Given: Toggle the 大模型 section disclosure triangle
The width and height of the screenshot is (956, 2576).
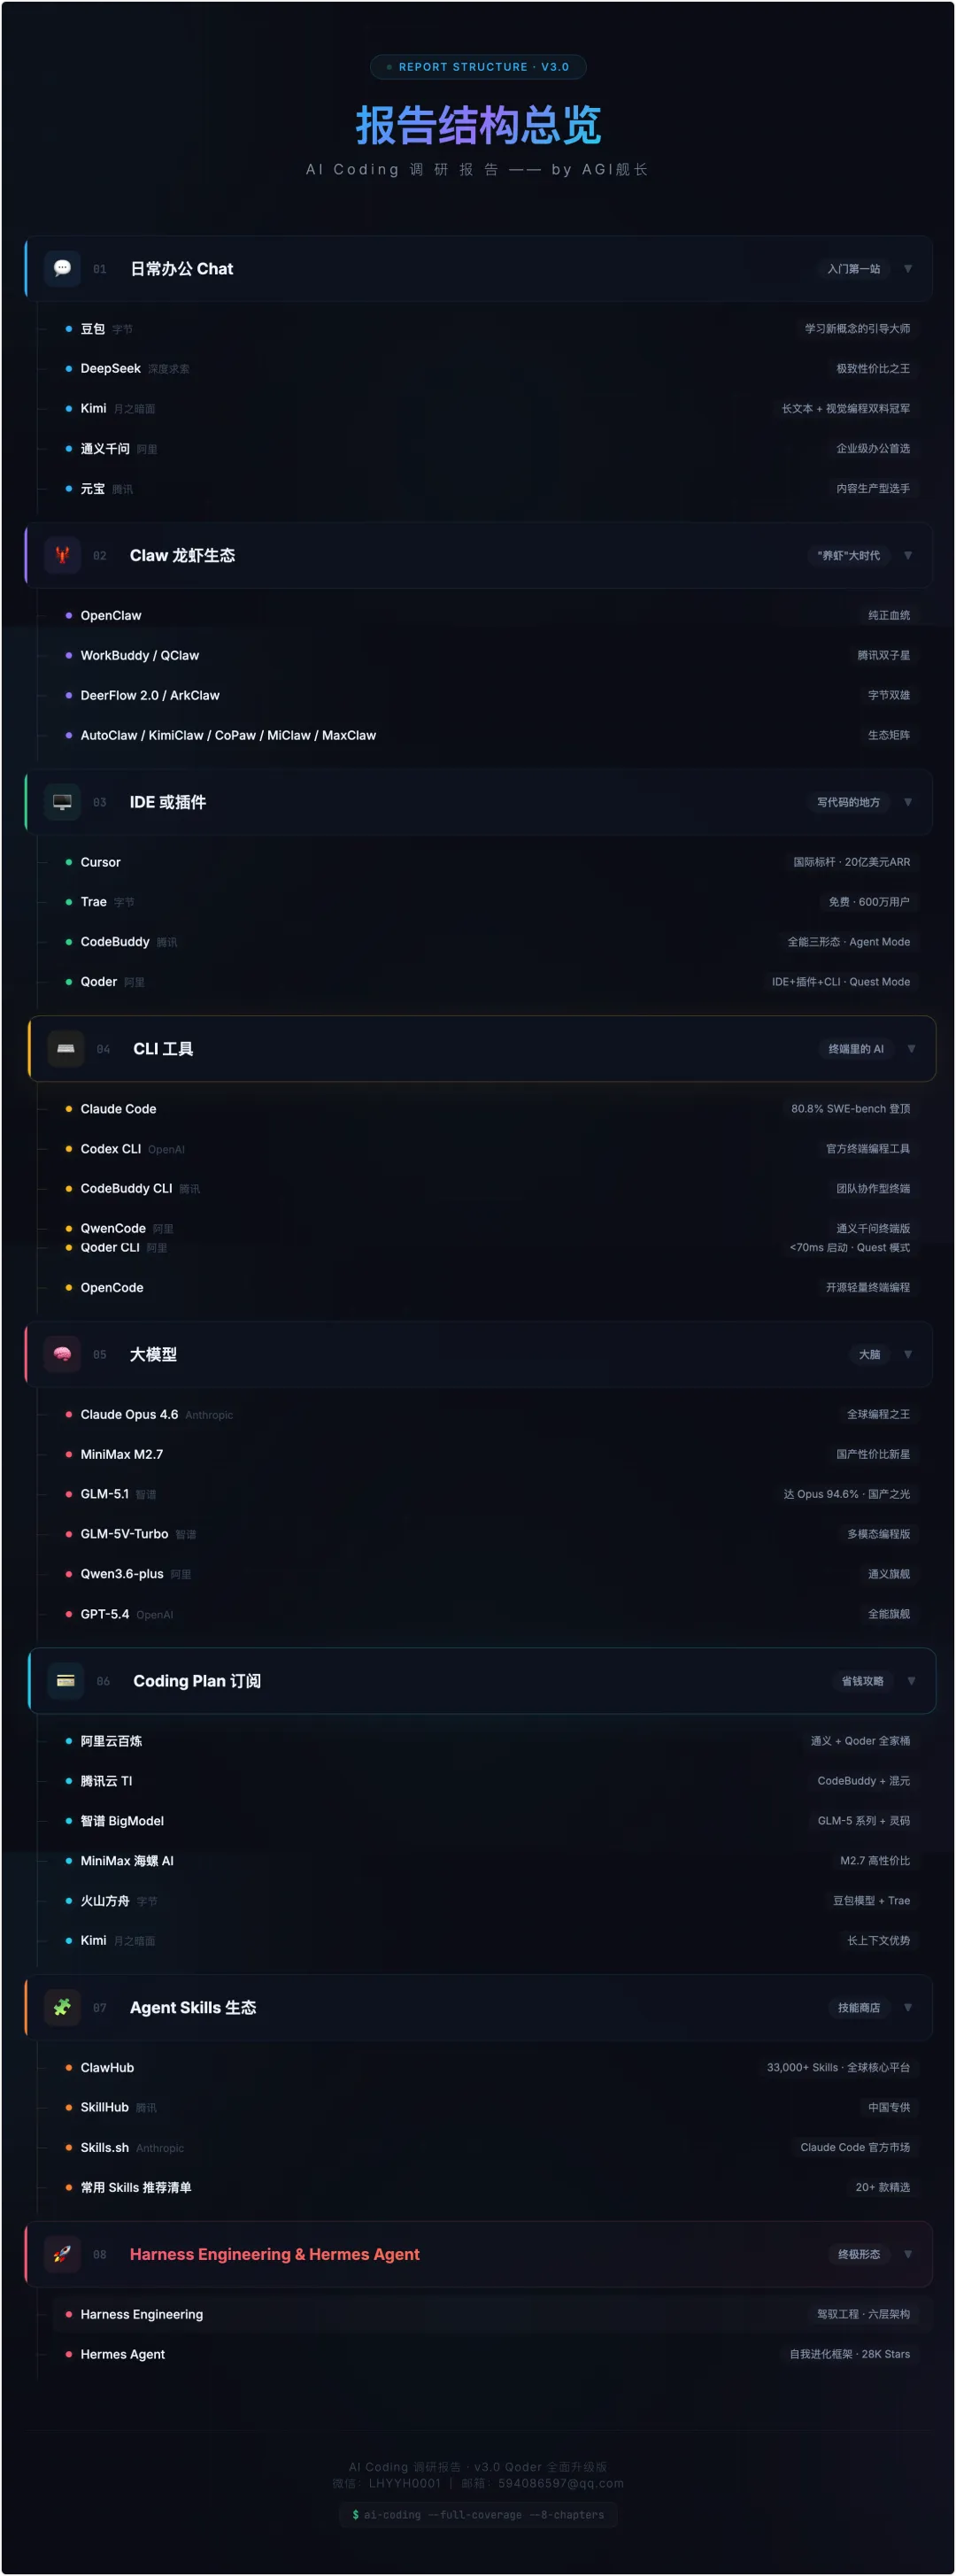Looking at the screenshot, I should (908, 1354).
